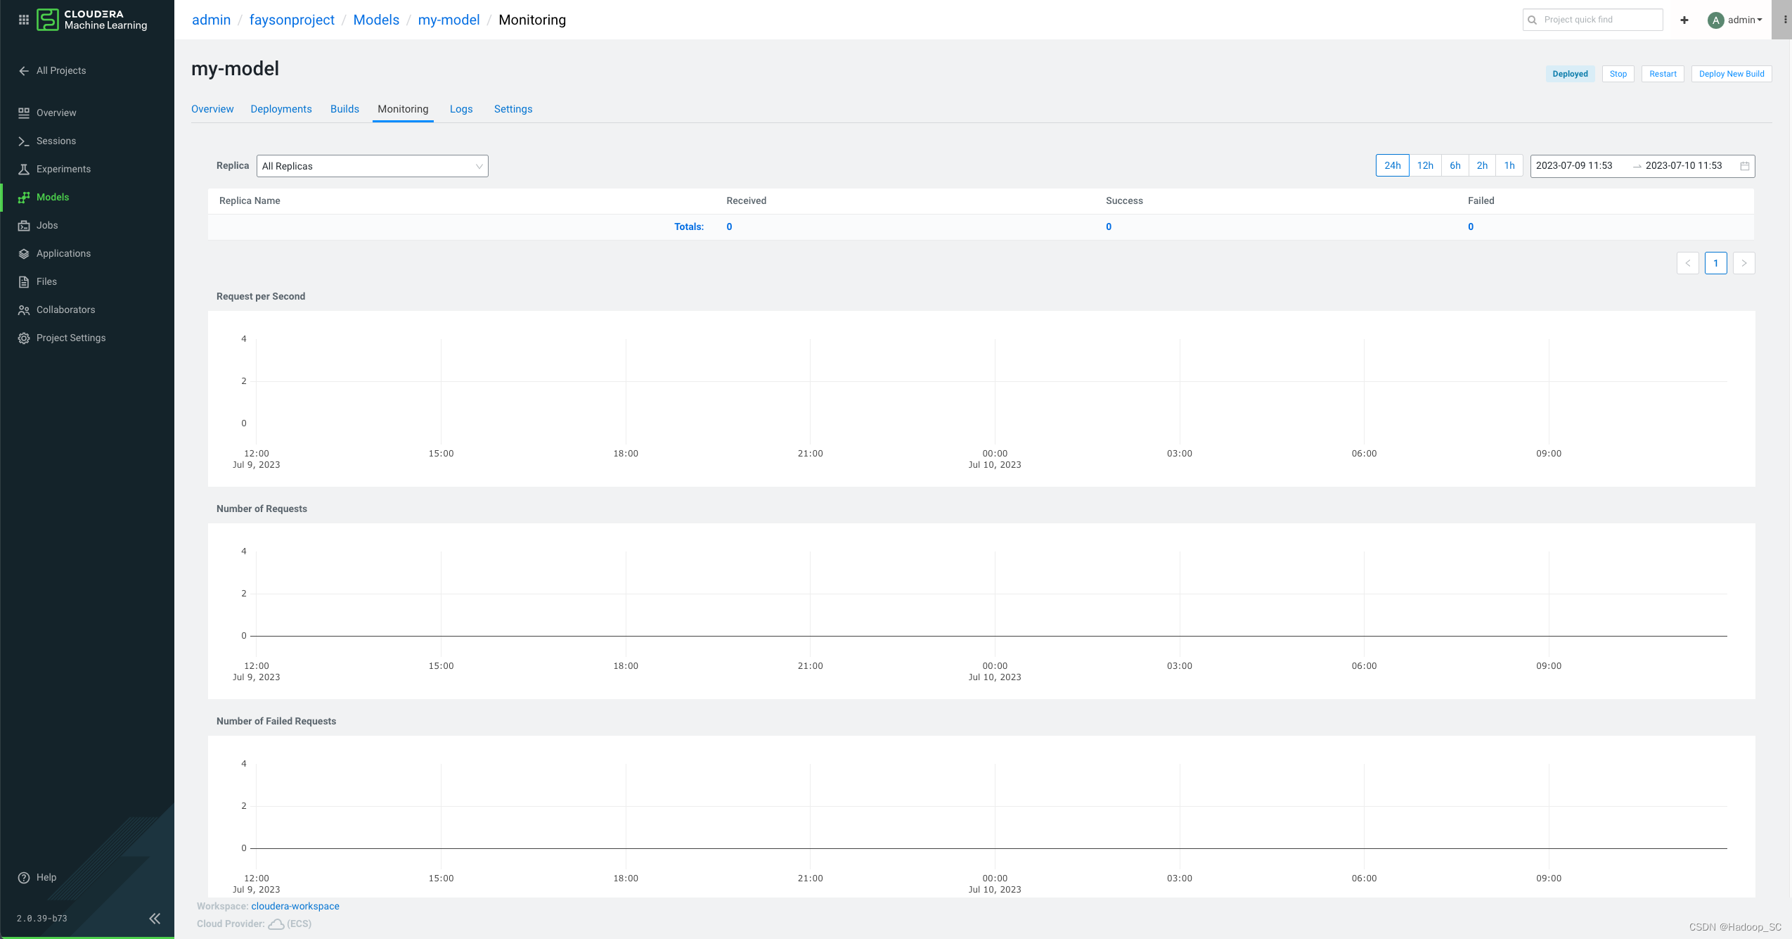This screenshot has height=939, width=1792.
Task: Select the 12h time range option
Action: coord(1425,166)
